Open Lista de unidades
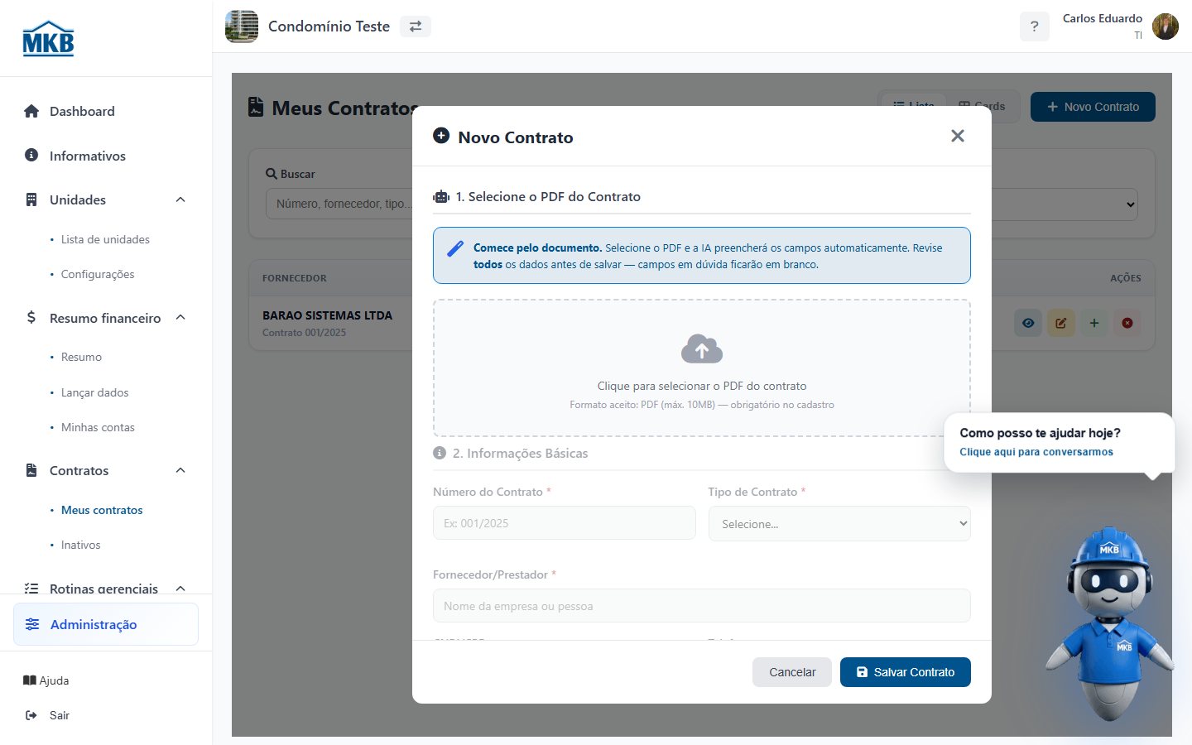The width and height of the screenshot is (1192, 745). pyautogui.click(x=105, y=239)
